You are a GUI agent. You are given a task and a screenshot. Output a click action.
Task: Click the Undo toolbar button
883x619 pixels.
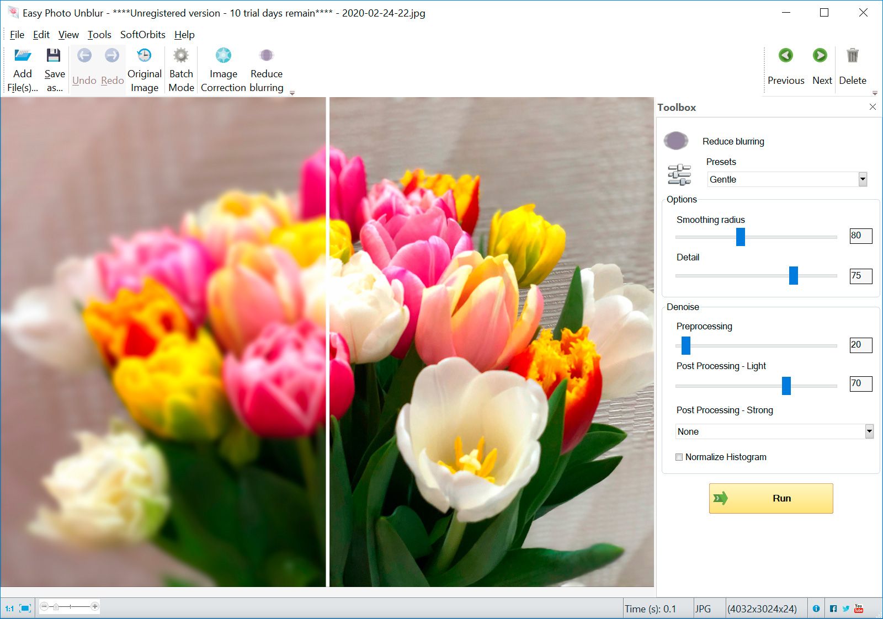coord(84,66)
